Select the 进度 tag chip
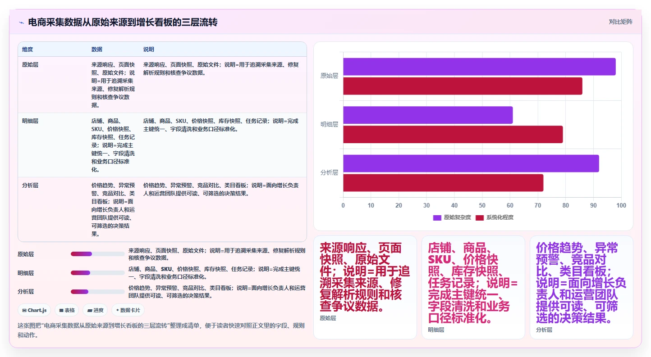Image resolution: width=651 pixels, height=357 pixels. tap(95, 310)
